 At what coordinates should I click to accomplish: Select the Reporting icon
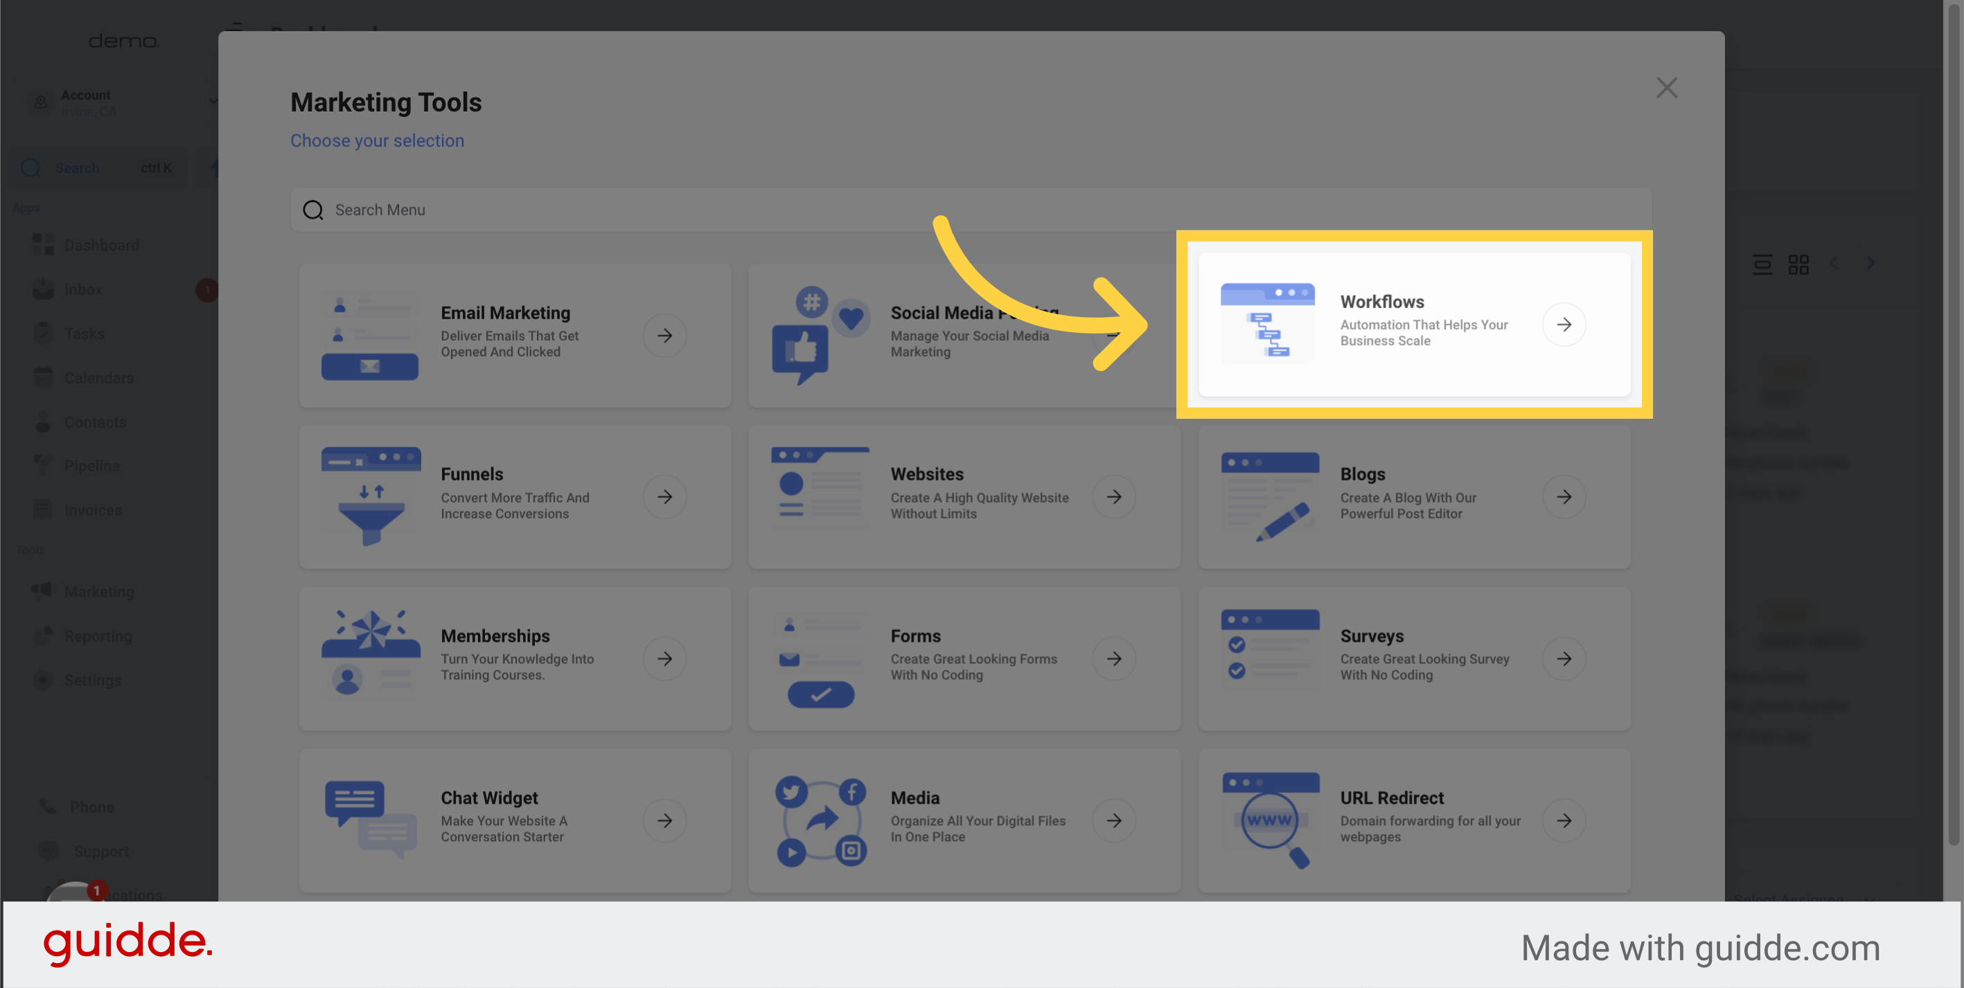pyautogui.click(x=44, y=636)
